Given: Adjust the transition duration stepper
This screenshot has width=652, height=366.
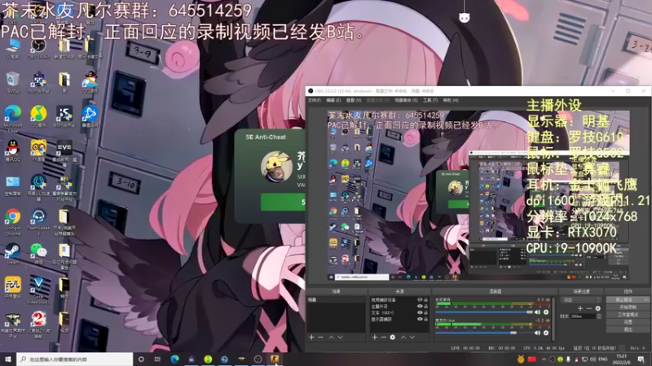Looking at the screenshot, I should pos(599,316).
